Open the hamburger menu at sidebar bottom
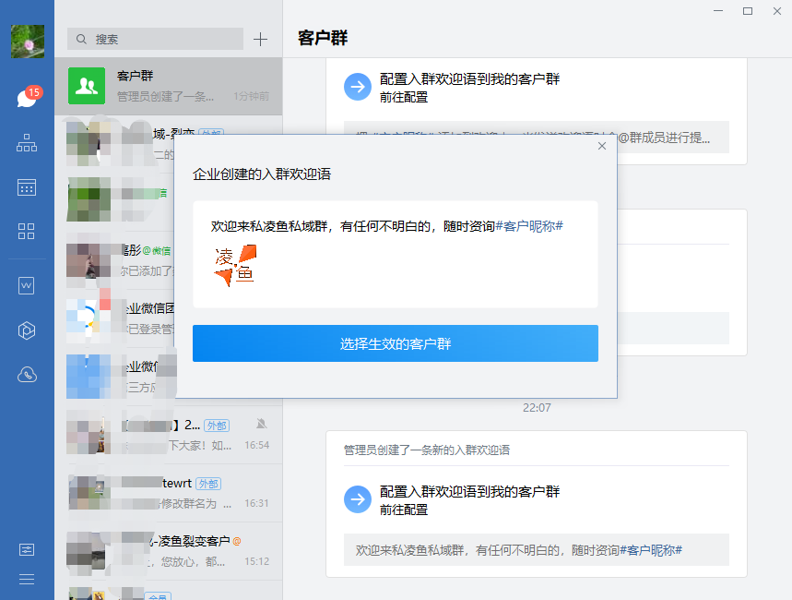 [27, 579]
